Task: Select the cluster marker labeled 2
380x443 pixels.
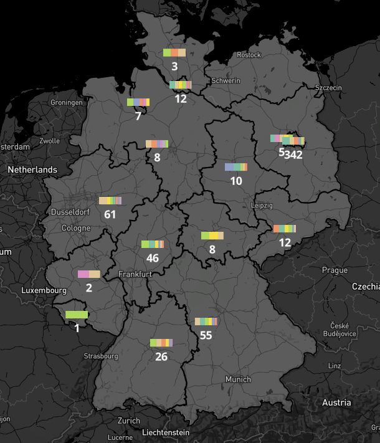Action: pyautogui.click(x=89, y=287)
